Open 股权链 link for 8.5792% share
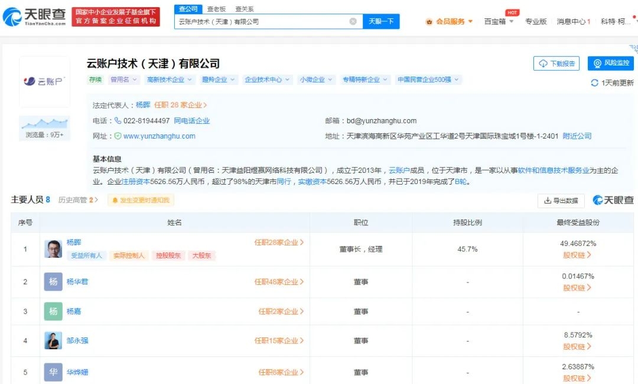This screenshot has width=638, height=384. click(577, 347)
